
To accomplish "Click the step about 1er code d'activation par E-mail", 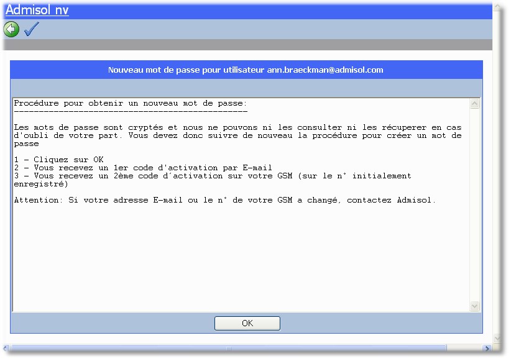I will (143, 168).
